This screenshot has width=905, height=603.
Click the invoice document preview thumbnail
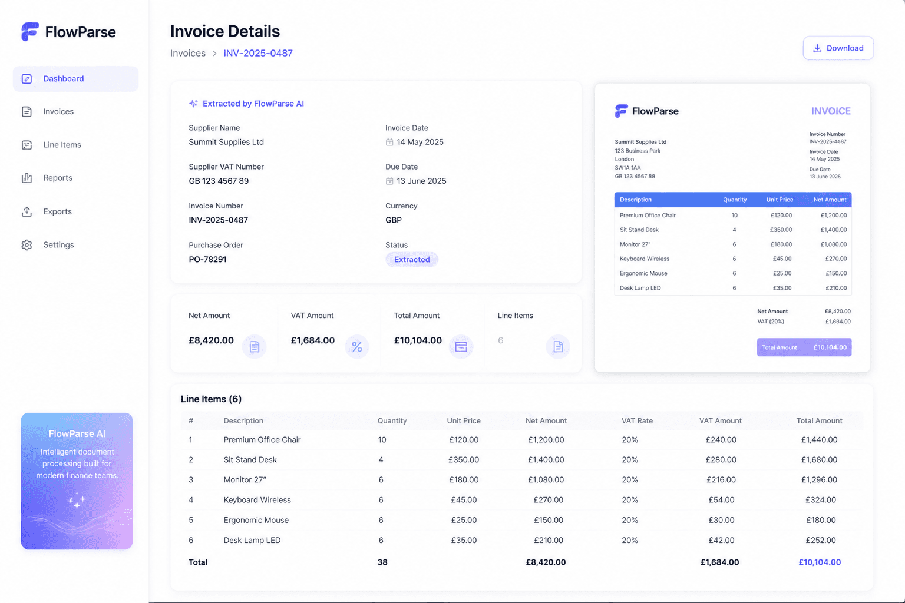tap(732, 228)
